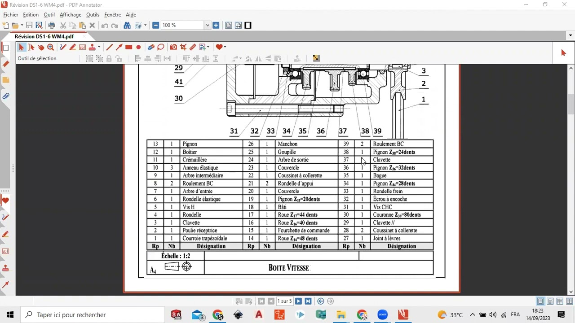Go to next page blue arrow
This screenshot has width=575, height=323.
(298, 301)
